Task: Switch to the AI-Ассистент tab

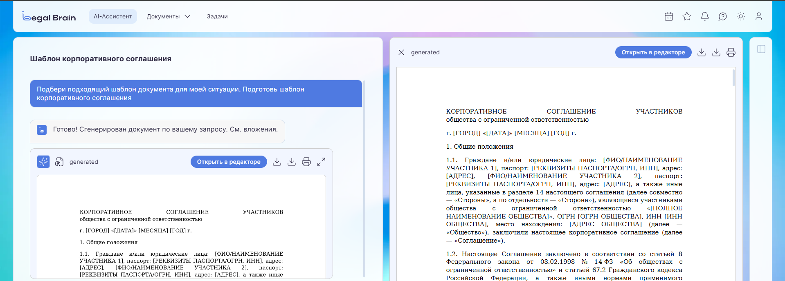Action: (x=112, y=16)
